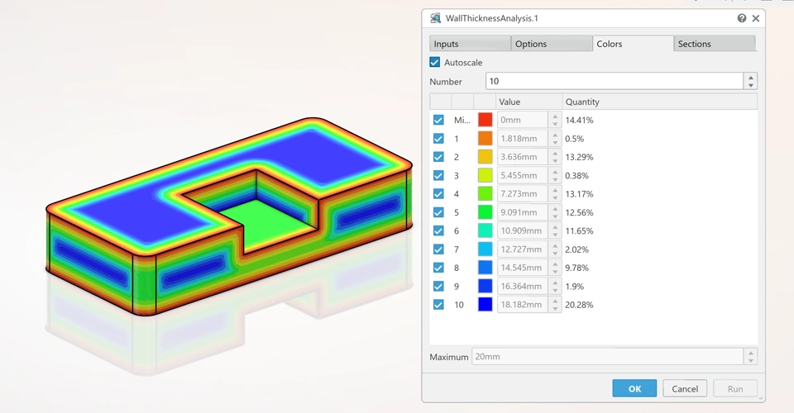This screenshot has width=794, height=413.
Task: Increase the Number value with up arrow
Action: 750,77
